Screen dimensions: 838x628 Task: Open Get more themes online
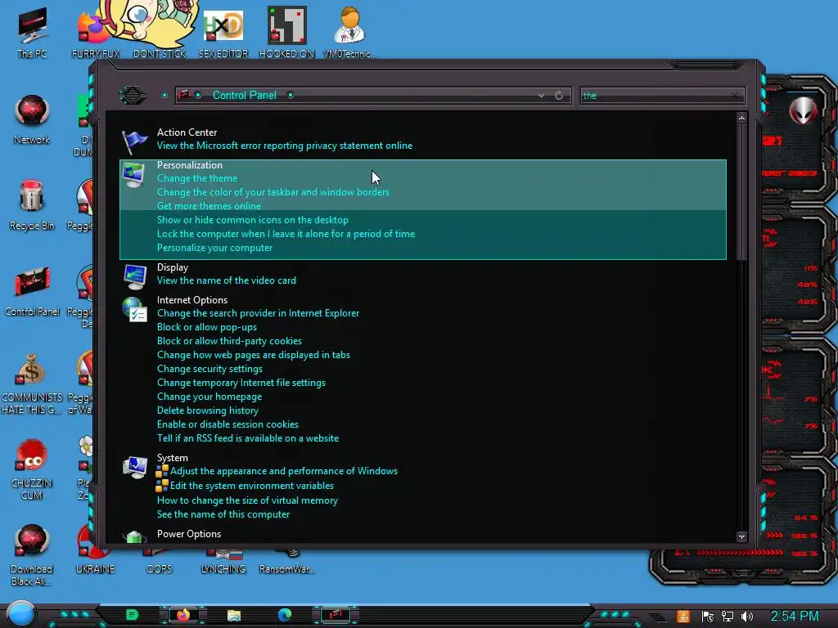(x=209, y=206)
